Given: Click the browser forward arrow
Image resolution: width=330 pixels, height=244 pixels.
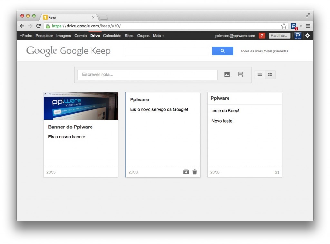Looking at the screenshot, I should [x=30, y=26].
